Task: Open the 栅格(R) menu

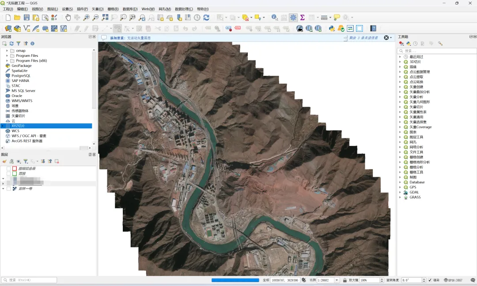Action: [113, 9]
